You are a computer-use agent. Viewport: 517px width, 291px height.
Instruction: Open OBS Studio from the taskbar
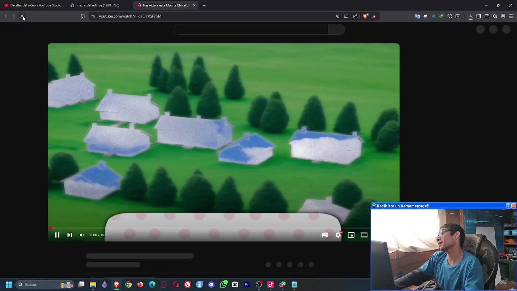(259, 285)
